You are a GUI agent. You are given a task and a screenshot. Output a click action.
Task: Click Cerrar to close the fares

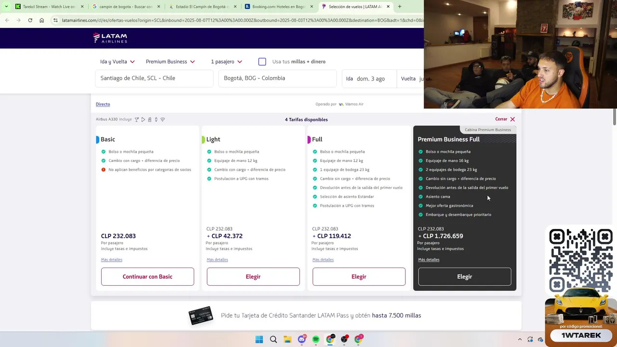pos(505,119)
